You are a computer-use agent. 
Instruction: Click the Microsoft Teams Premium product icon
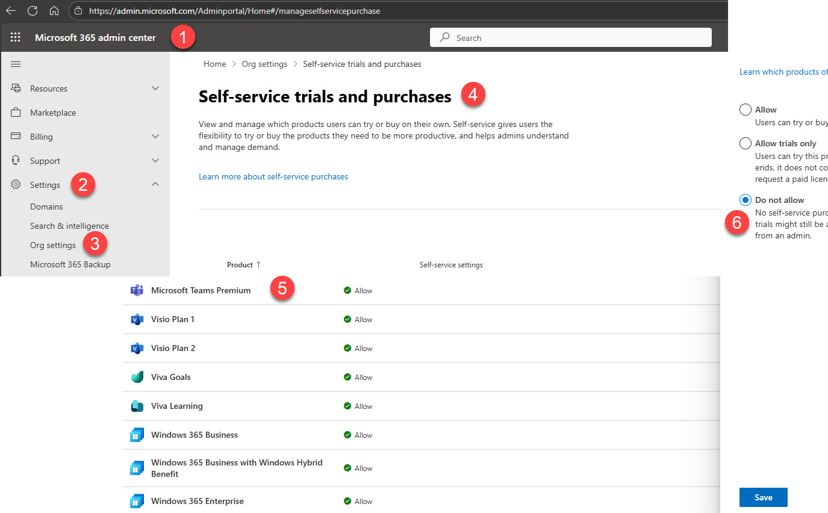(137, 290)
